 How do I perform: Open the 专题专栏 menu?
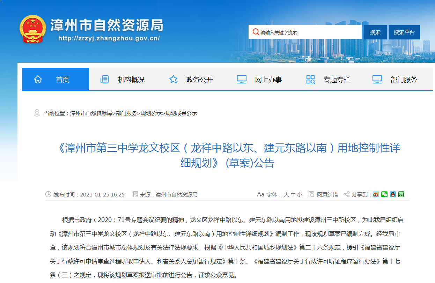click(337, 80)
